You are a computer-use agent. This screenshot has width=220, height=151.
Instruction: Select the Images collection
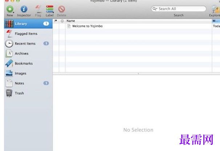pos(28,73)
